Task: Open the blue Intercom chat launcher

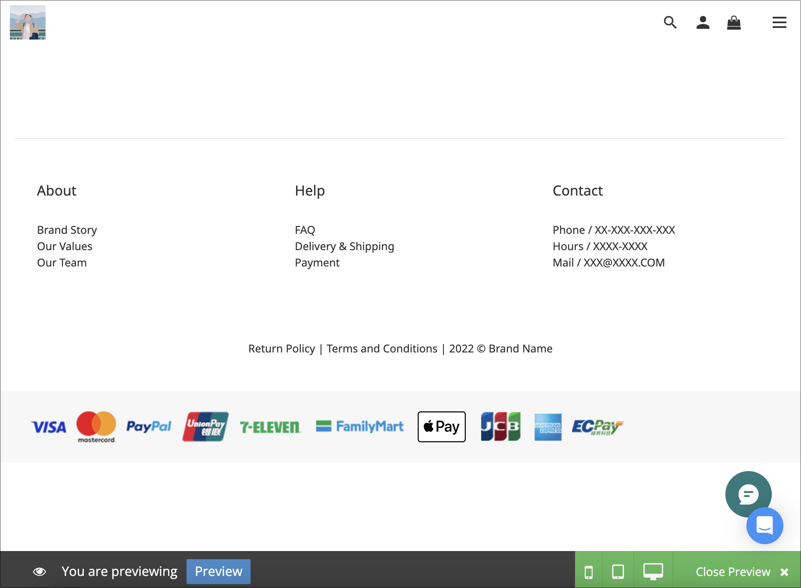Action: pyautogui.click(x=764, y=526)
